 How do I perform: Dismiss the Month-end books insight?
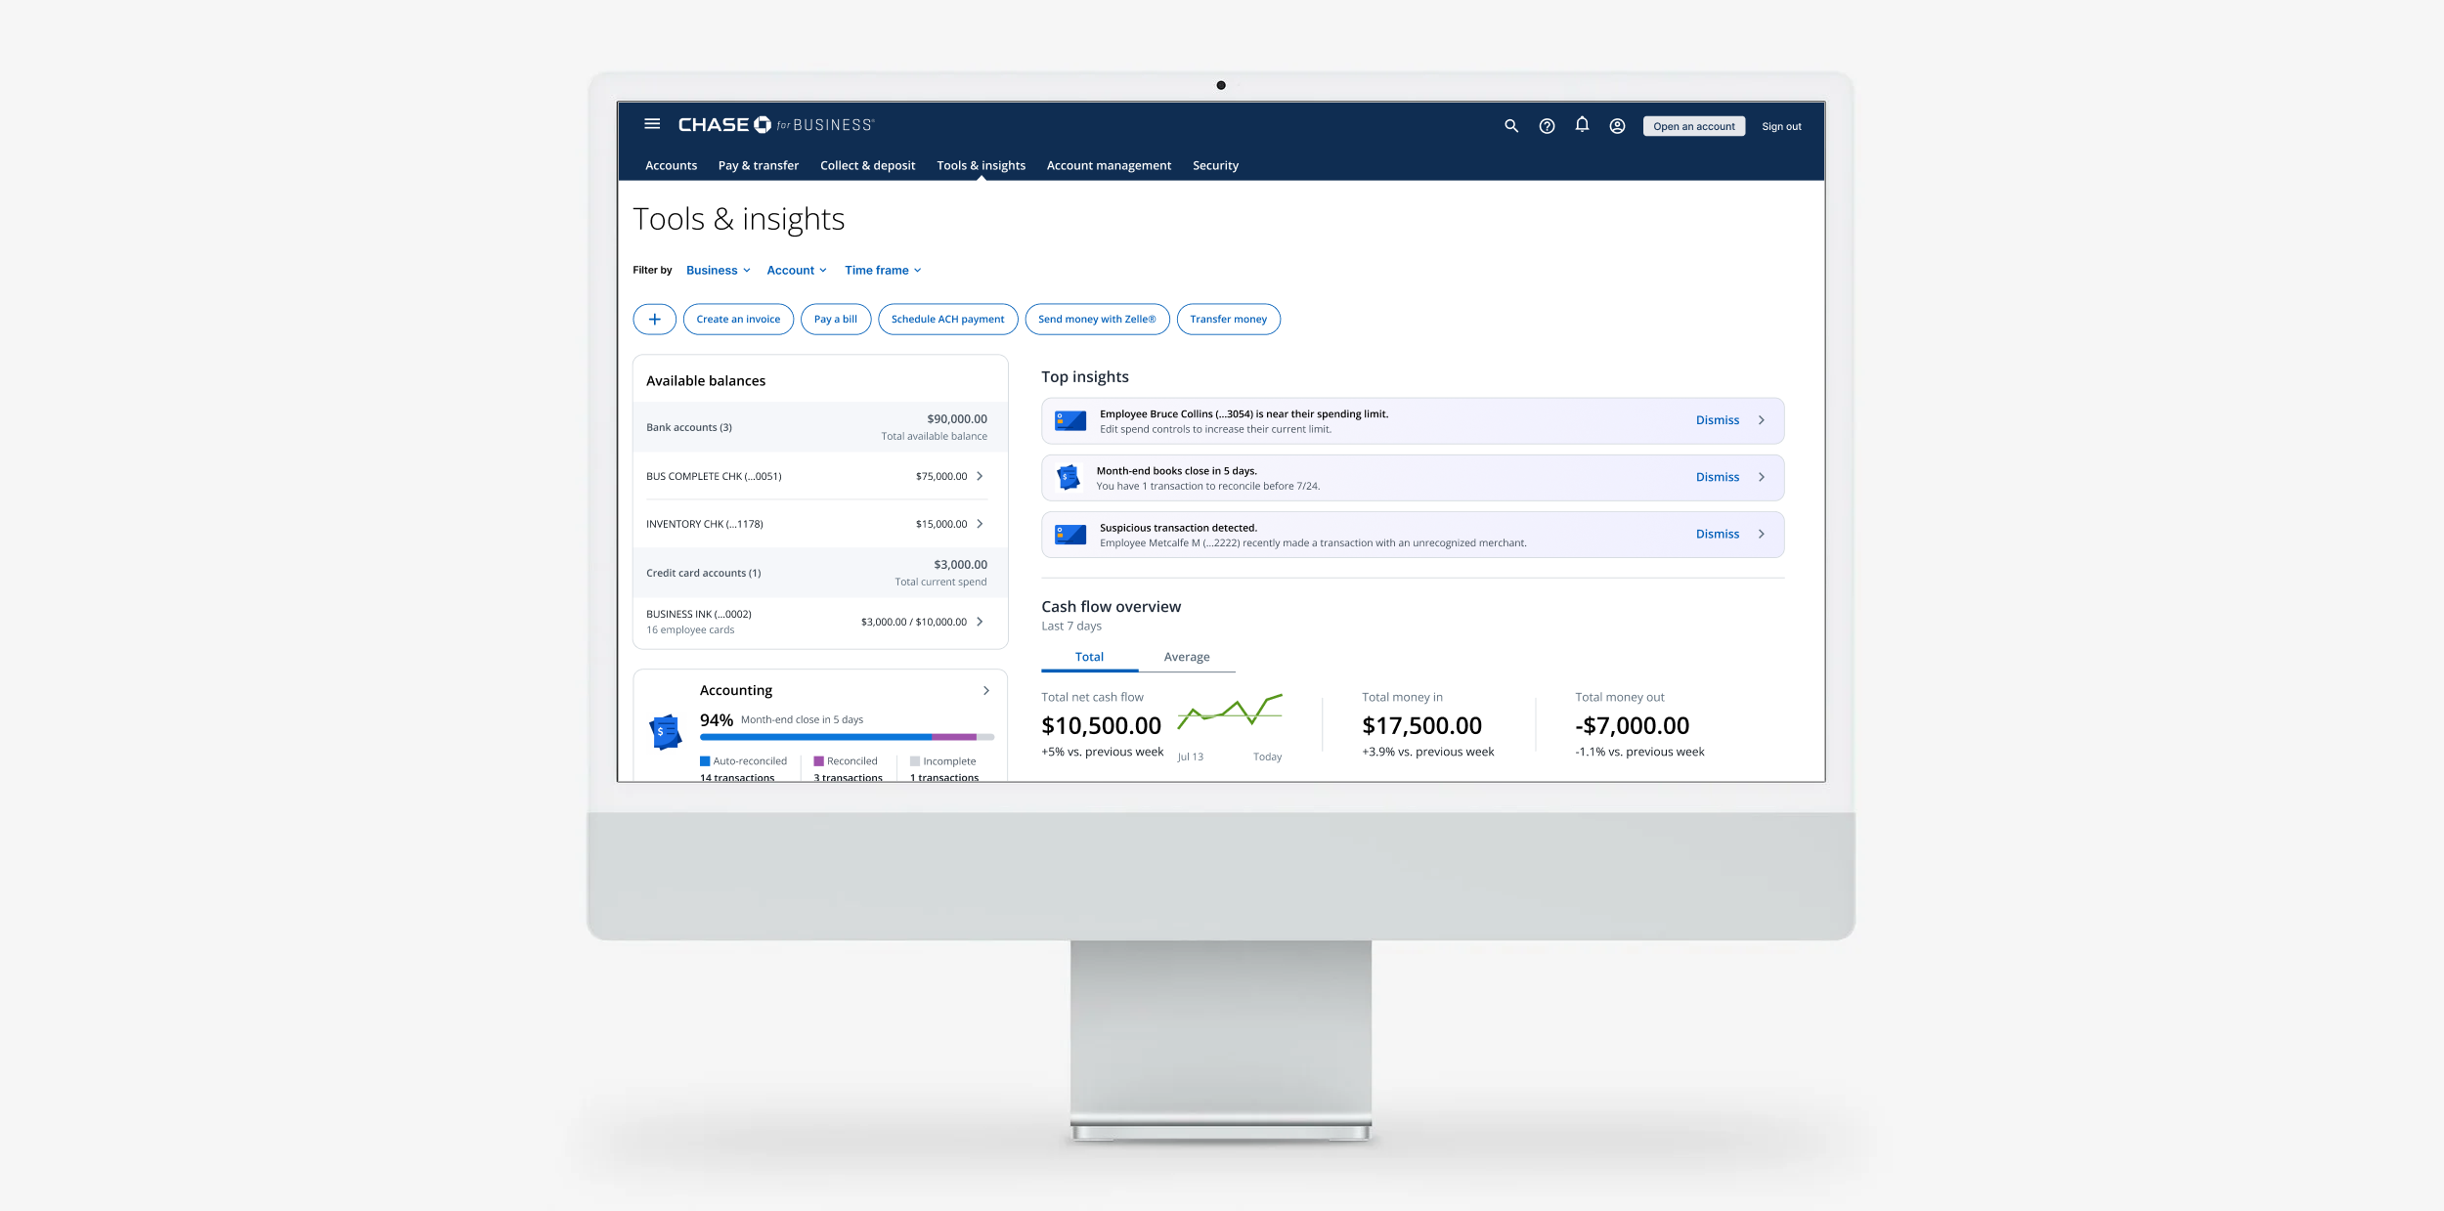[x=1717, y=478]
